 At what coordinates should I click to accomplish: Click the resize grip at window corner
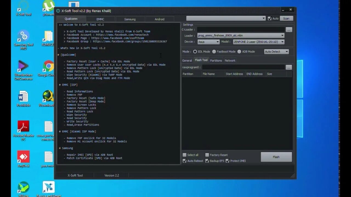point(293,176)
